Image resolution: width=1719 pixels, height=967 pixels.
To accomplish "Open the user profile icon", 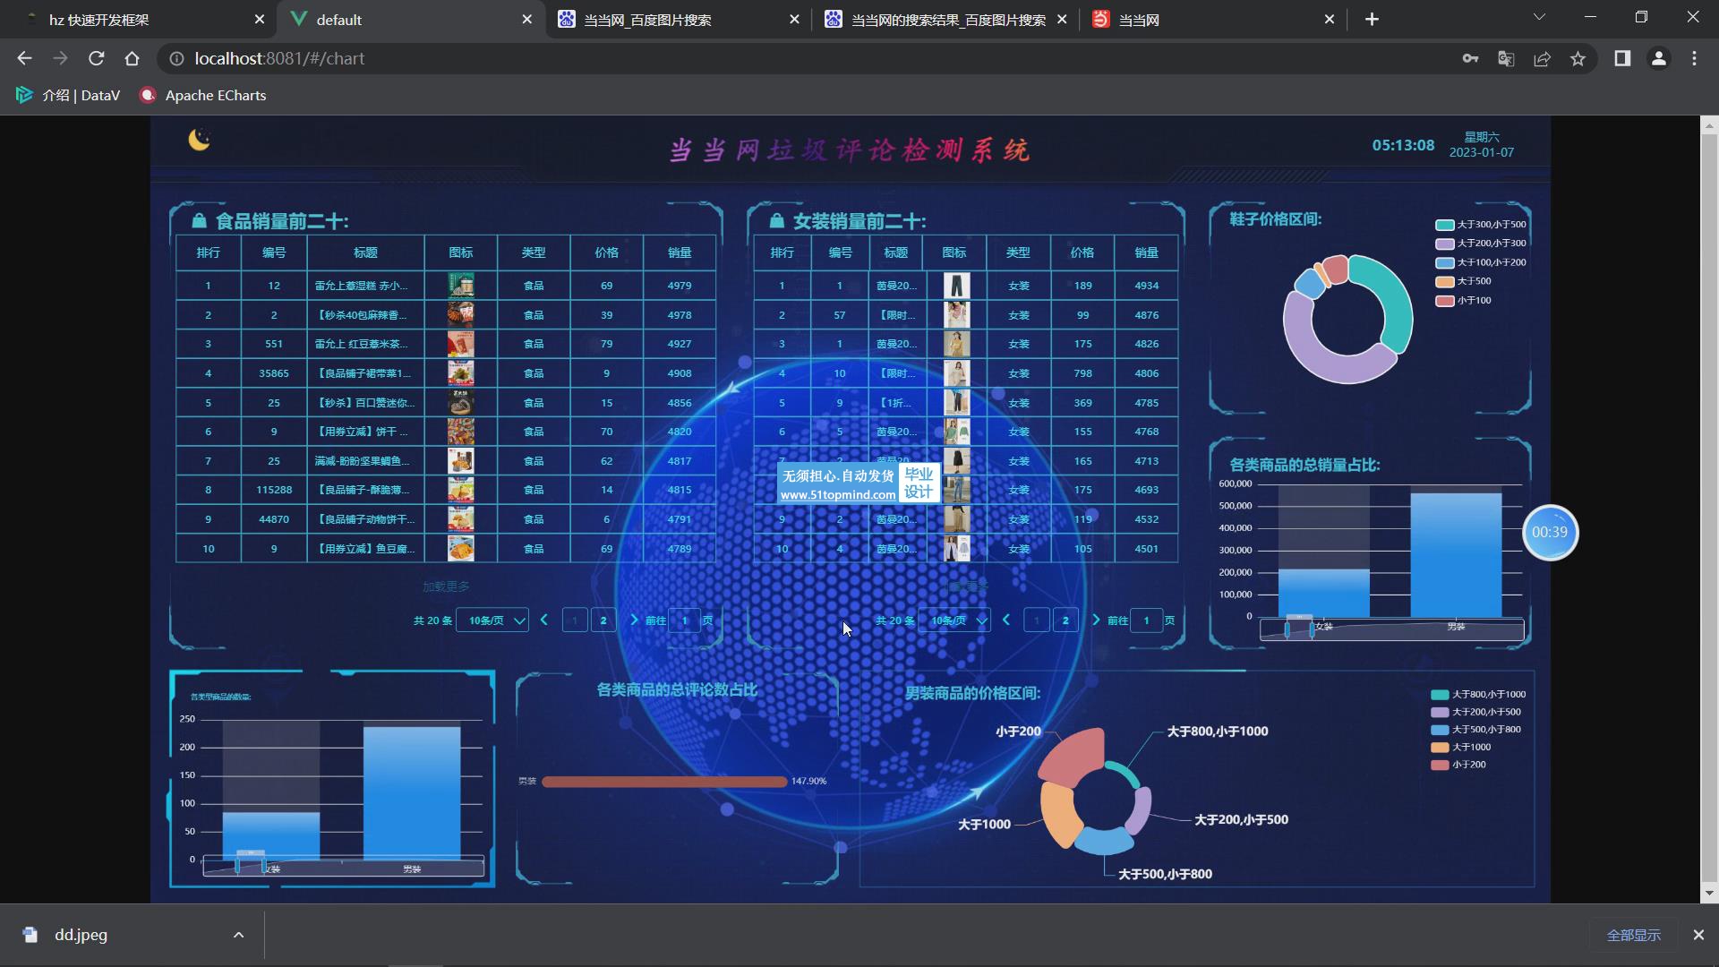I will (1658, 58).
